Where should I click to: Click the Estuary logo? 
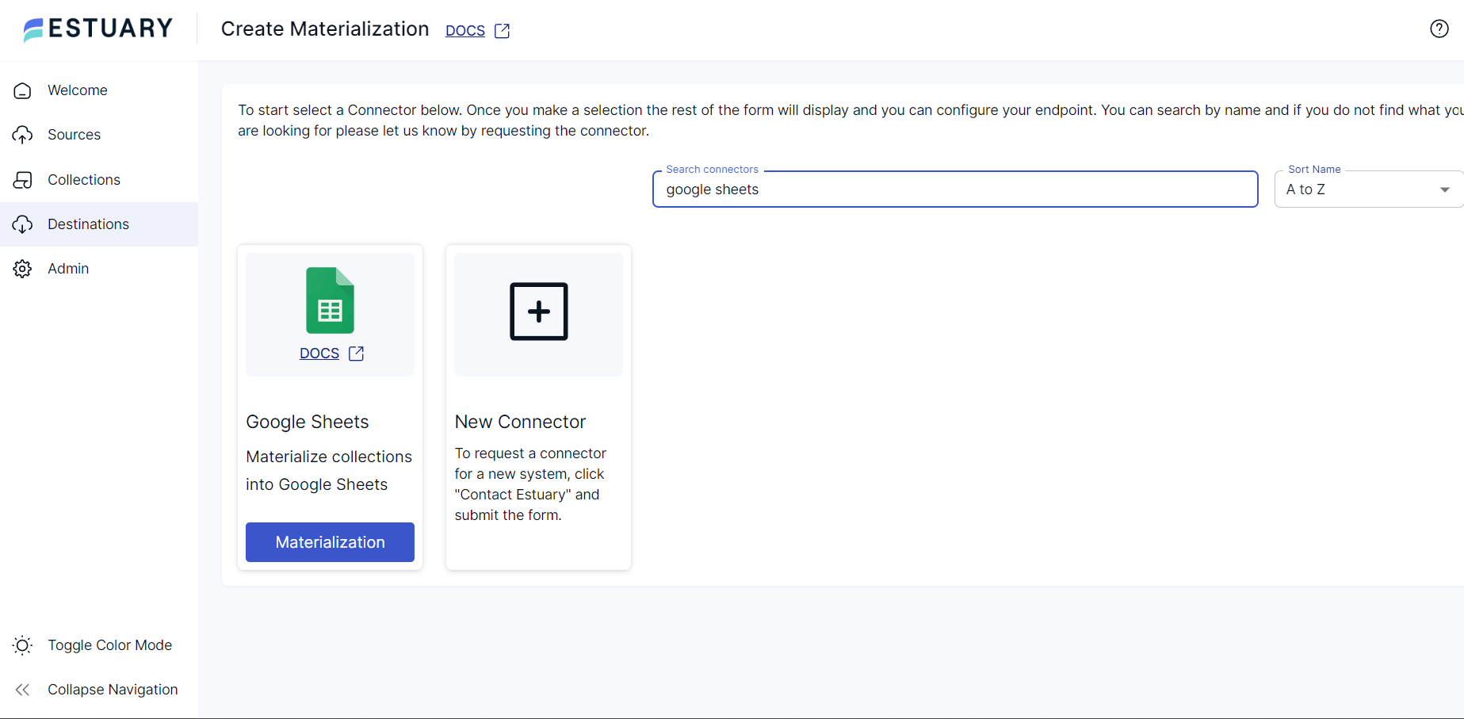97,29
